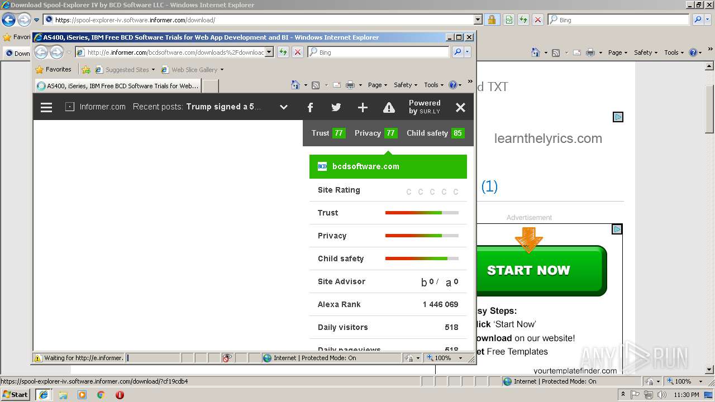Screen dimensions: 715x402
Task: Open the Informer.com link in the dark bar
Action: click(x=96, y=107)
